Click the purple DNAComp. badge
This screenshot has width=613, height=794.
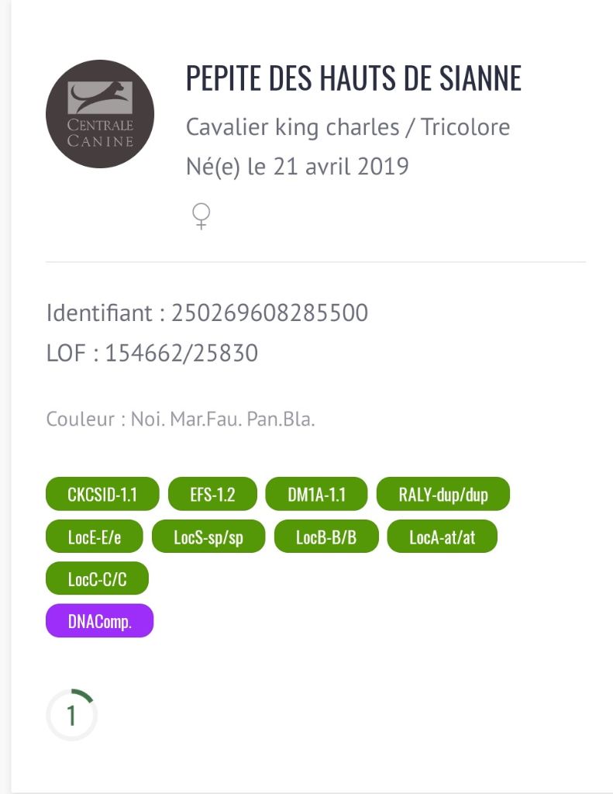click(x=100, y=621)
